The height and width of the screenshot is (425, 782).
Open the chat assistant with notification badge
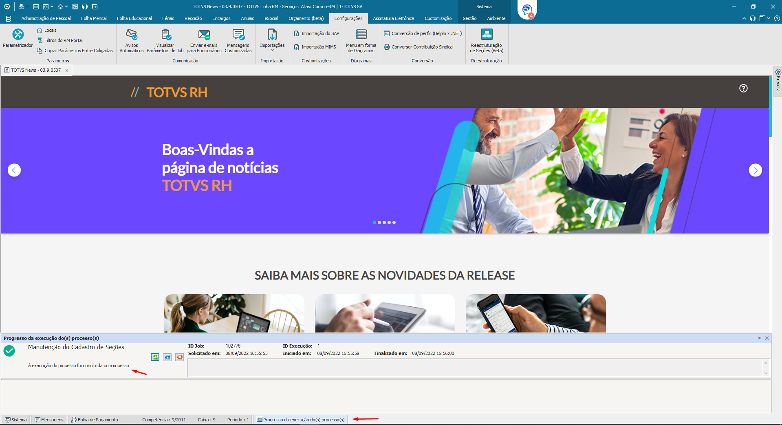pyautogui.click(x=527, y=10)
